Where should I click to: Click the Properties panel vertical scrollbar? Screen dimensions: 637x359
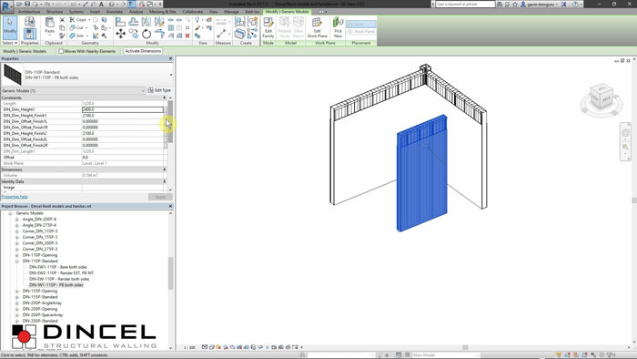(x=170, y=122)
